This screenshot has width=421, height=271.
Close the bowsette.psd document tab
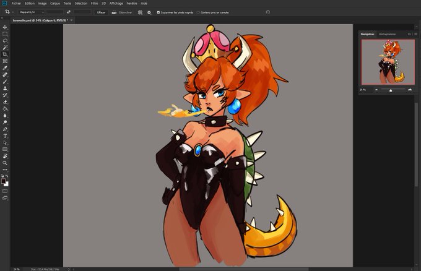(x=71, y=20)
